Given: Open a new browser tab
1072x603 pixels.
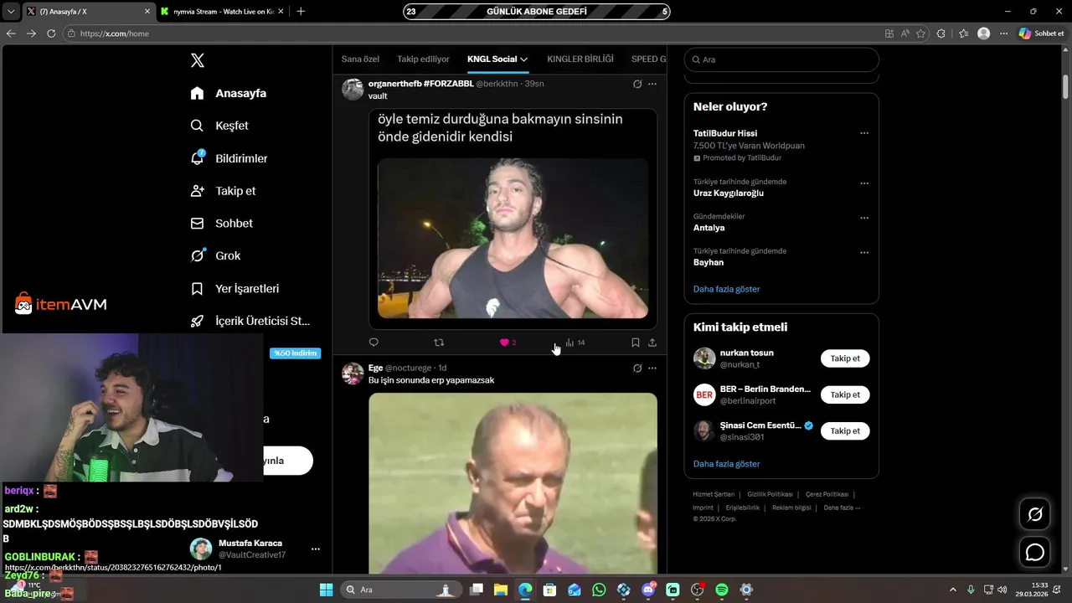Looking at the screenshot, I should pyautogui.click(x=301, y=12).
